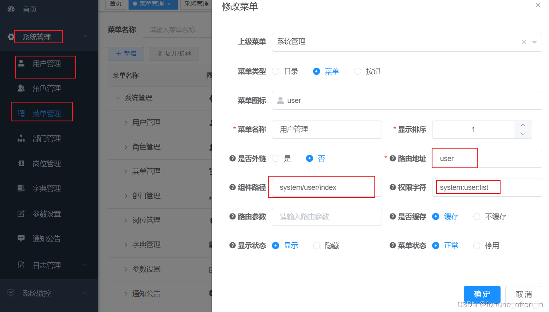Click the 新增 button
The width and height of the screenshot is (549, 312).
126,53
